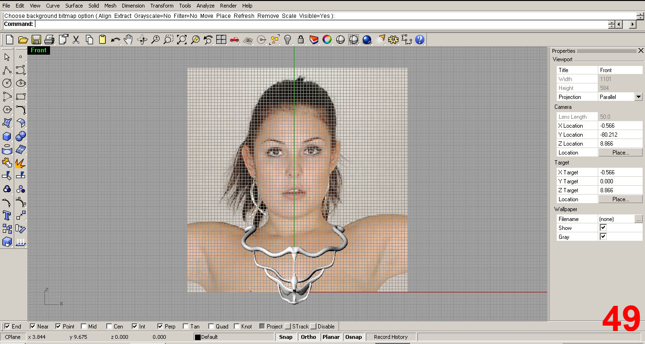The height and width of the screenshot is (344, 645).
Task: Click Place button under Camera location
Action: coord(620,153)
